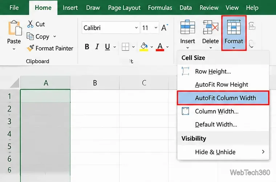Viewport: 276px width, 182px height.
Task: Apply Italic formatting
Action: (x=97, y=47)
